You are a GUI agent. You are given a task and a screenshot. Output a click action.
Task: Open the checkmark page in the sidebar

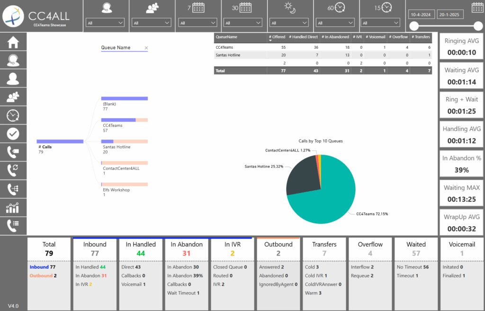[13, 134]
